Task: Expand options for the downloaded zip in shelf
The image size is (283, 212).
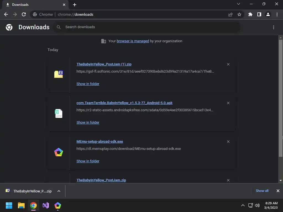Action: tap(59, 191)
